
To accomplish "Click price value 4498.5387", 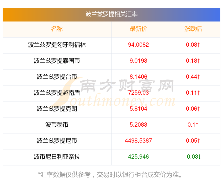I will [x=138, y=141].
